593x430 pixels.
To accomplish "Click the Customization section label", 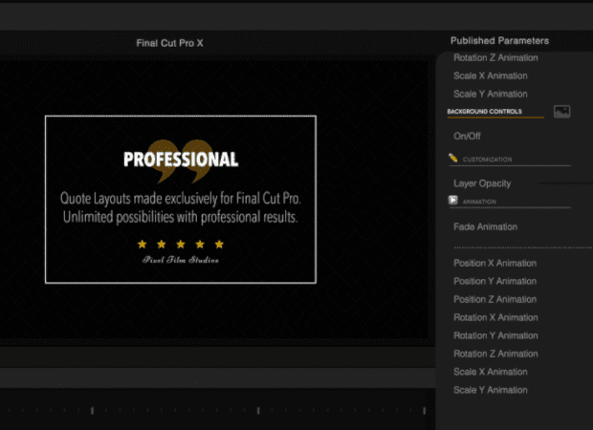I will coord(488,160).
